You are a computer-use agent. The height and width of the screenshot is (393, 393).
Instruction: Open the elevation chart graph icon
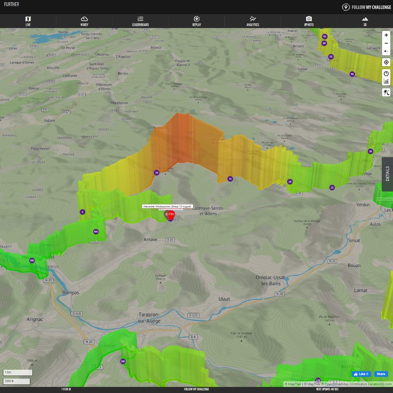tap(386, 81)
